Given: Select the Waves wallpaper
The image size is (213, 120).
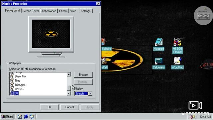Looking at the screenshot, I should point(19,89).
